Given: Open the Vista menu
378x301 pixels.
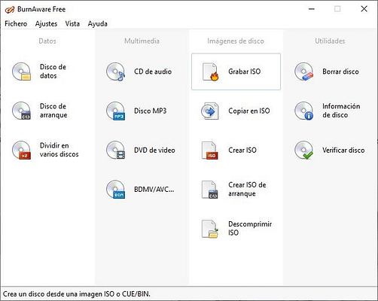Looking at the screenshot, I should [x=72, y=24].
